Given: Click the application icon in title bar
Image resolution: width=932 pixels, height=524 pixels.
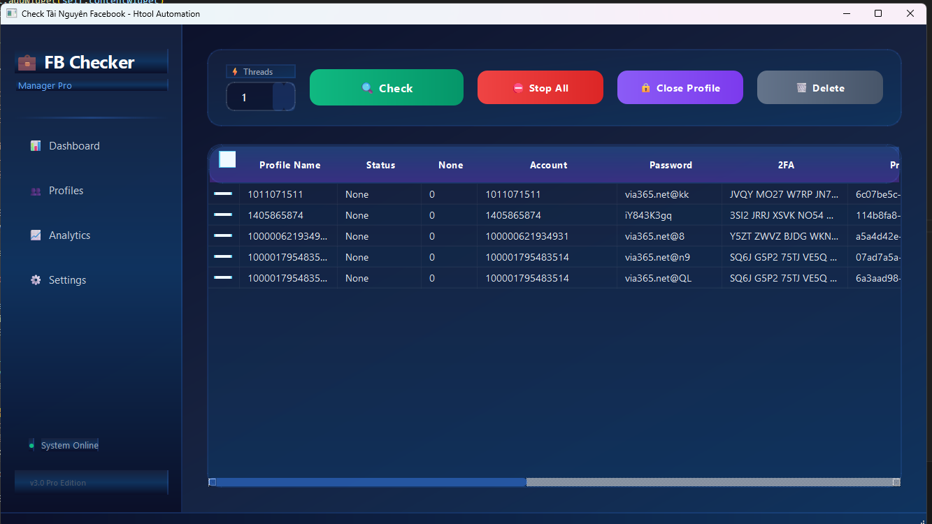Looking at the screenshot, I should coord(11,13).
